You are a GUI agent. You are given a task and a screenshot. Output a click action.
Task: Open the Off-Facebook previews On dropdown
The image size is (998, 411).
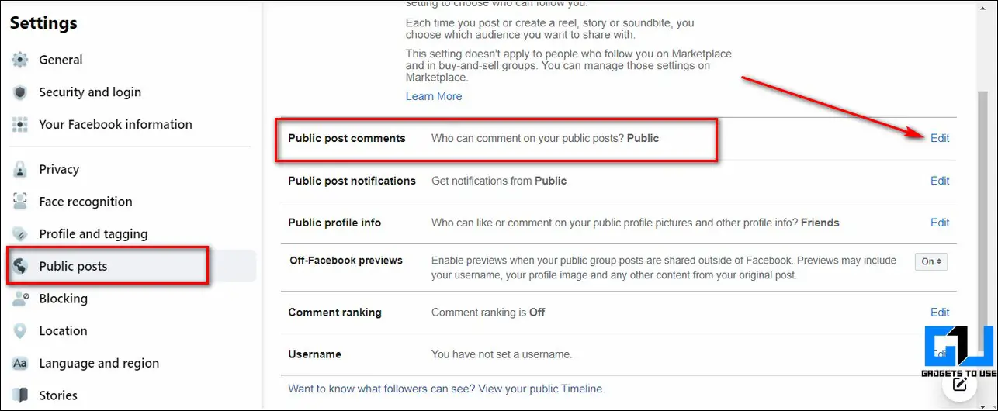click(931, 262)
